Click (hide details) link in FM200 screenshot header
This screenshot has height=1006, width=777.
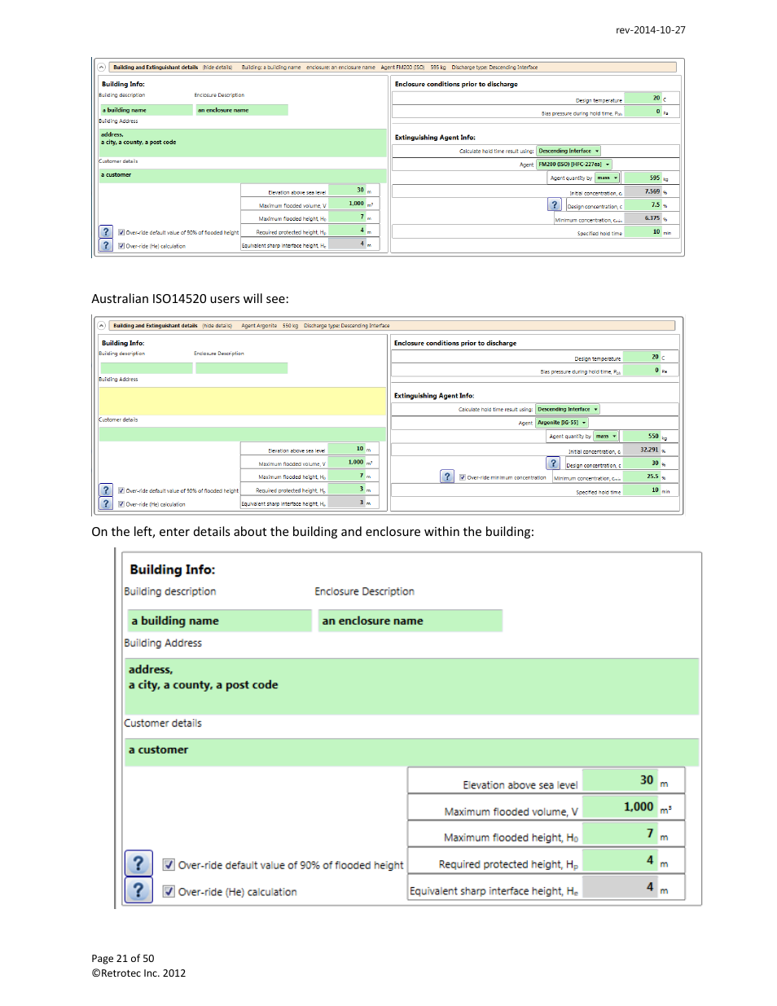217,68
